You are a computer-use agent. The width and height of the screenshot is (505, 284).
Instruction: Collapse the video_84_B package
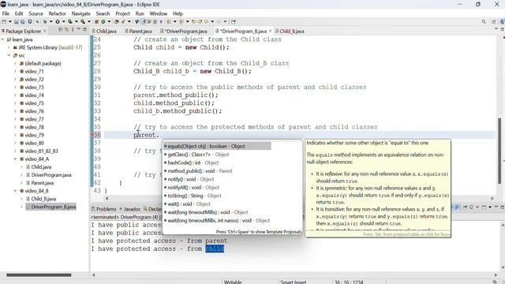click(15, 191)
